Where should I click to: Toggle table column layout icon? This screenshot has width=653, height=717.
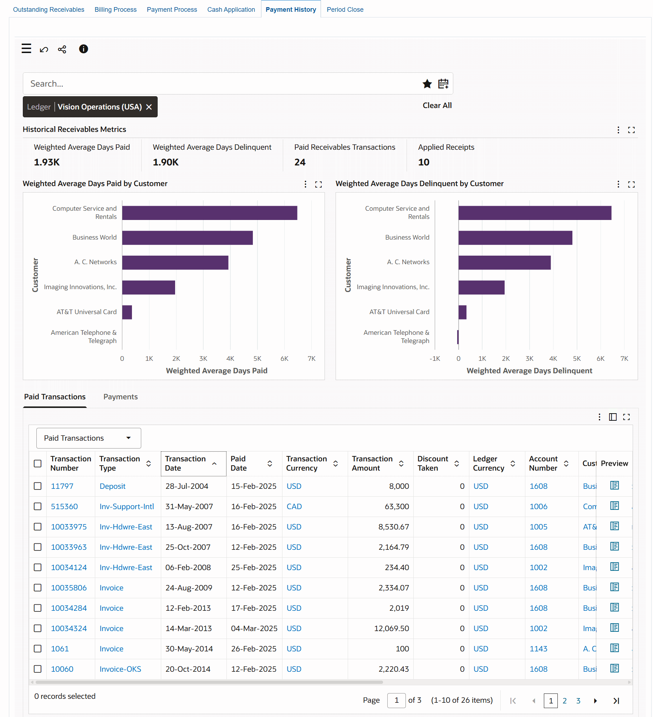click(613, 417)
